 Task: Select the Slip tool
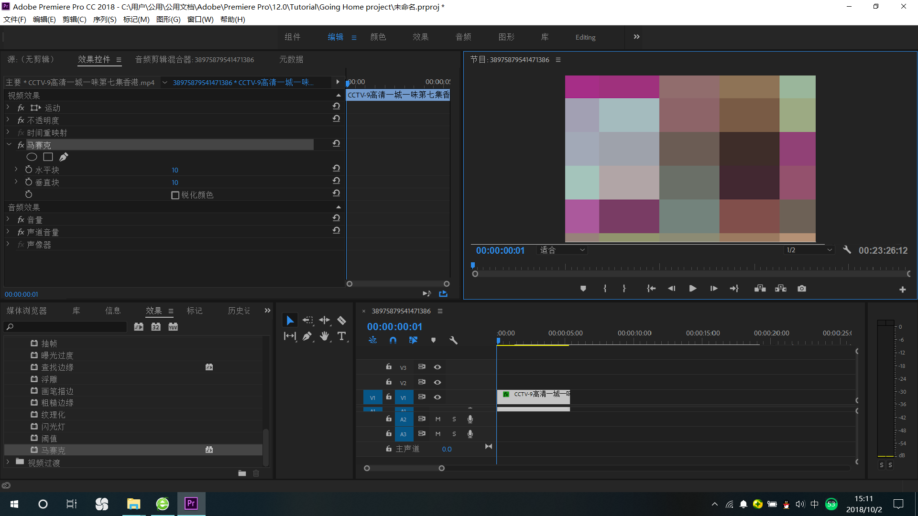[x=290, y=336]
